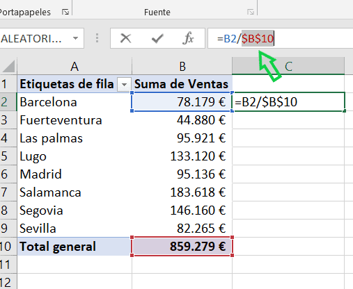Click the cell with 133.120 €
Viewport: 353px width, 289px height.
pyautogui.click(x=182, y=156)
